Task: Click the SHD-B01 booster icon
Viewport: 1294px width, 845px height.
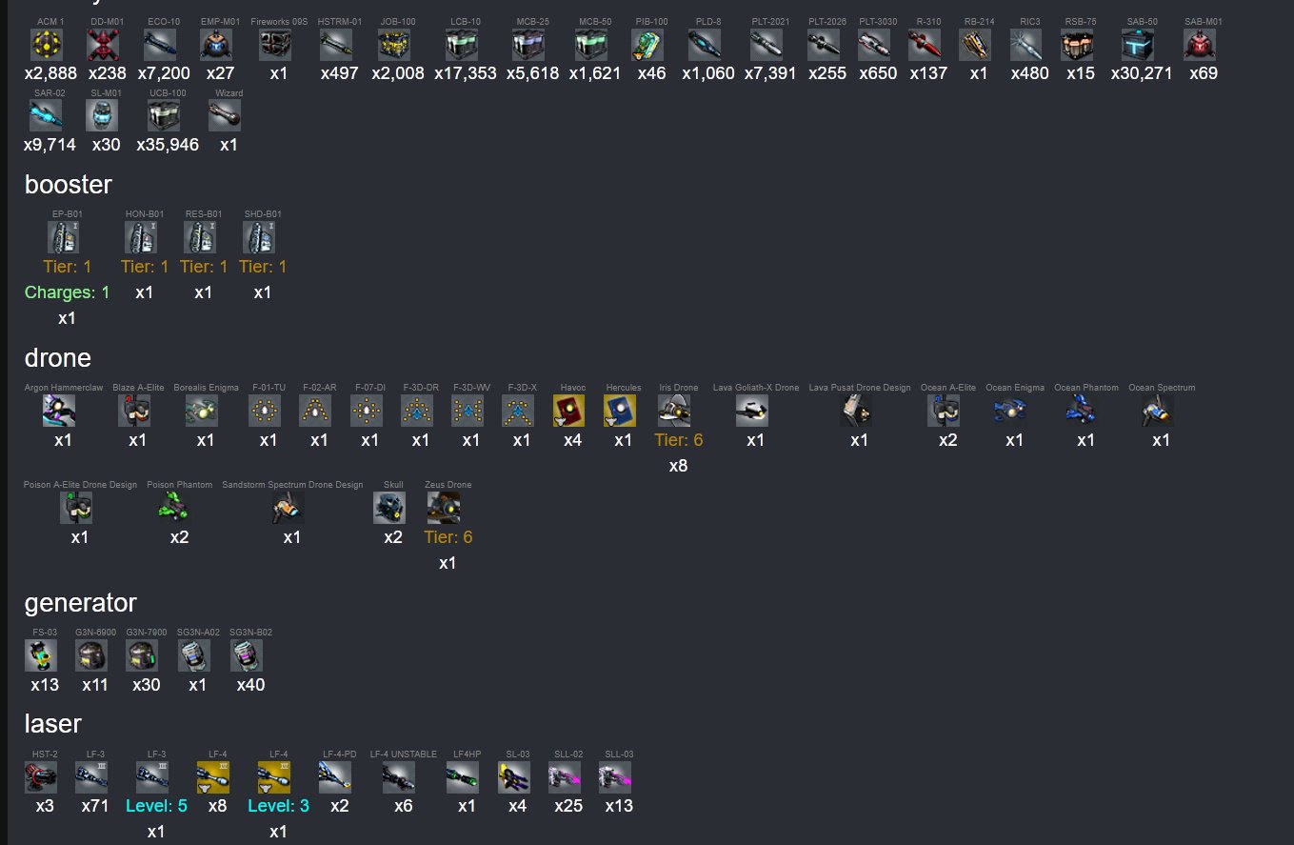Action: [x=259, y=237]
